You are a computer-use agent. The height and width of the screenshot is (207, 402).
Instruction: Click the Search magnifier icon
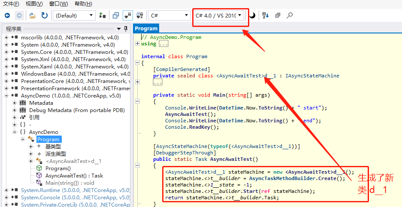[290, 15]
